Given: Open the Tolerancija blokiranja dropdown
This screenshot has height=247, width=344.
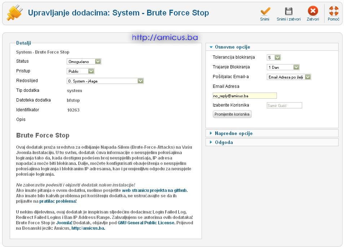Looking at the screenshot, I should pos(274,58).
